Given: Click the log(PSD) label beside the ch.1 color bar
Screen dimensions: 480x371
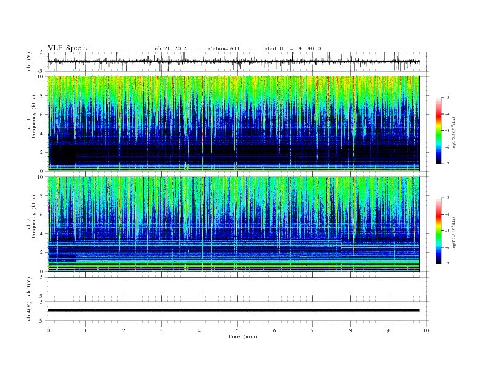Looking at the screenshot, I should tap(453, 132).
